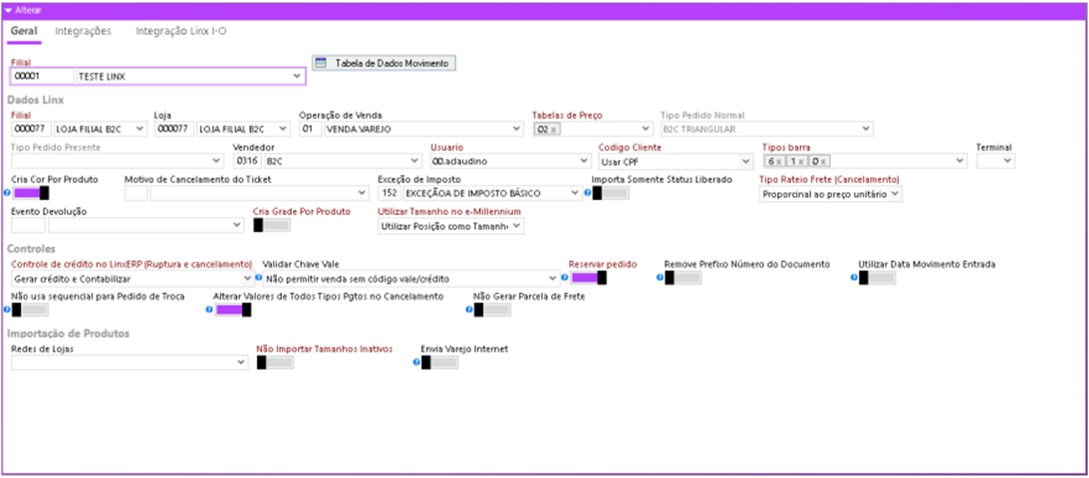Click help icon beside Não usa sequencial toggle
The width and height of the screenshot is (1089, 478).
(x=7, y=310)
